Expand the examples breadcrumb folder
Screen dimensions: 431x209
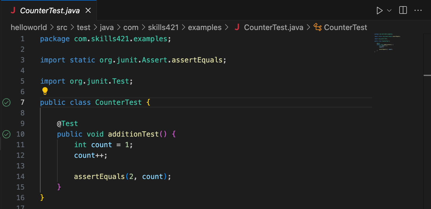205,27
